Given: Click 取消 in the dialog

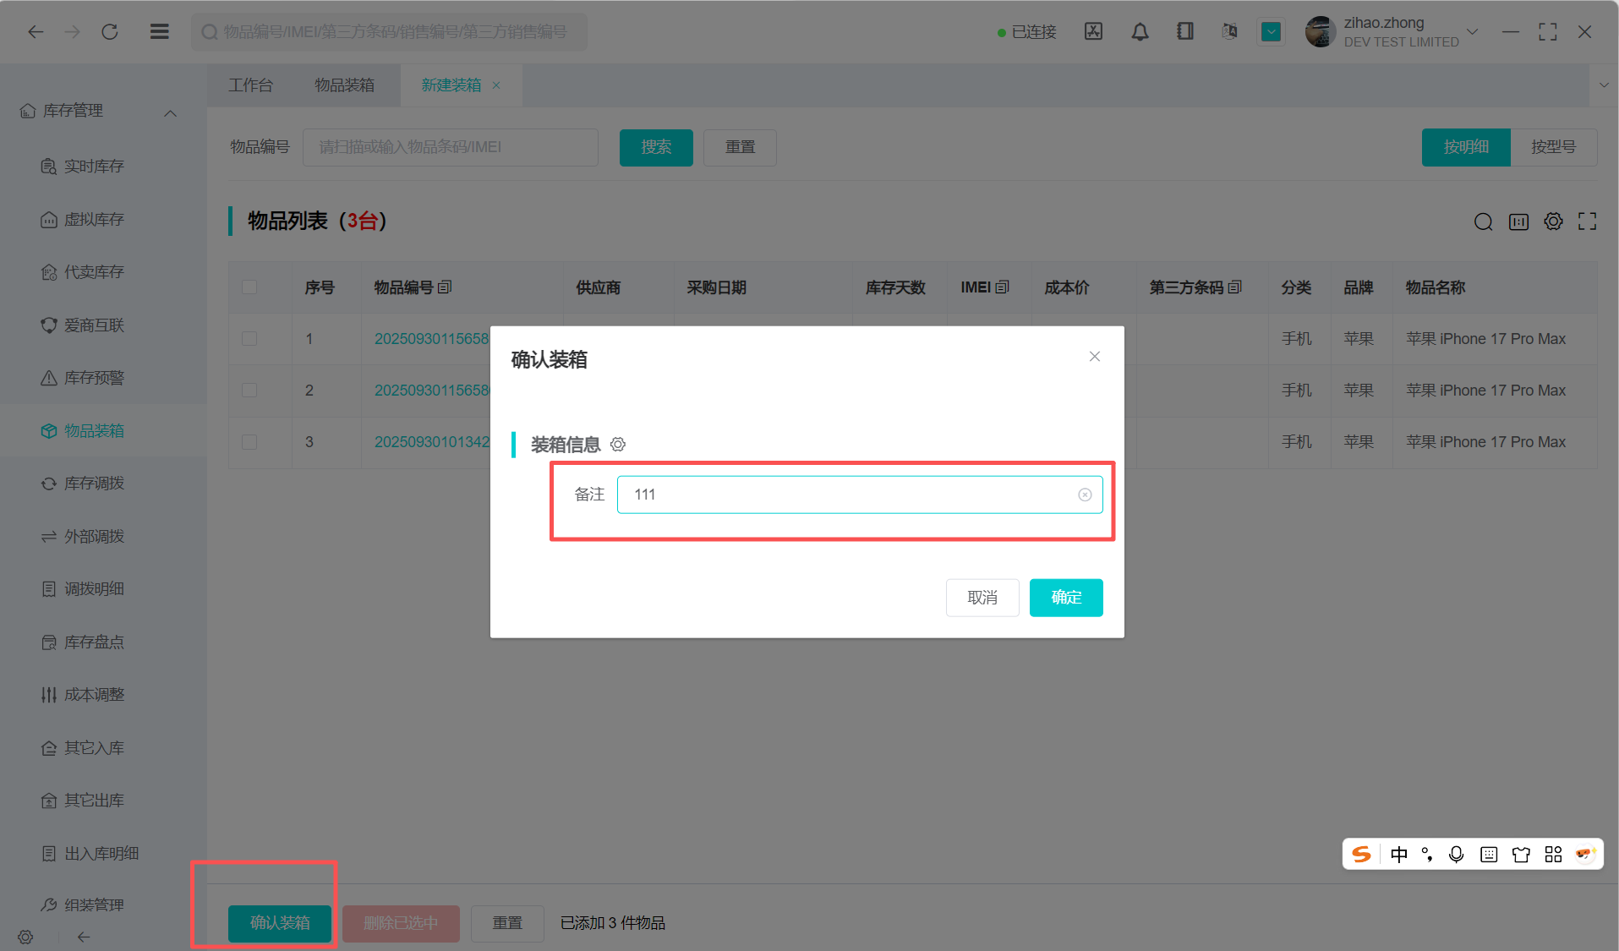Looking at the screenshot, I should 982,598.
